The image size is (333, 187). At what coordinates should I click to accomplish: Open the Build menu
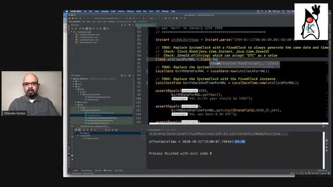tap(139, 11)
